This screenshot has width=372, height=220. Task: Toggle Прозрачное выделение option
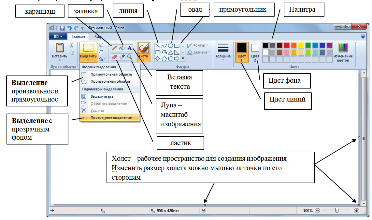coord(109,117)
